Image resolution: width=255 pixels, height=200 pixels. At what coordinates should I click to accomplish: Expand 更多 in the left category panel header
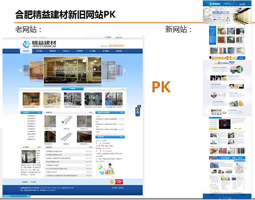click(x=39, y=112)
